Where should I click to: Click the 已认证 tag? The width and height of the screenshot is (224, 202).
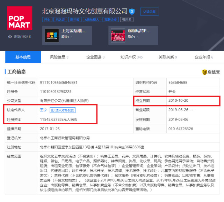pos(60,20)
